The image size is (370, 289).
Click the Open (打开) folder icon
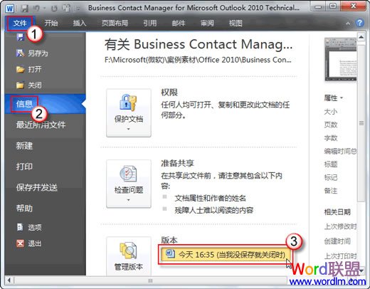(x=20, y=69)
